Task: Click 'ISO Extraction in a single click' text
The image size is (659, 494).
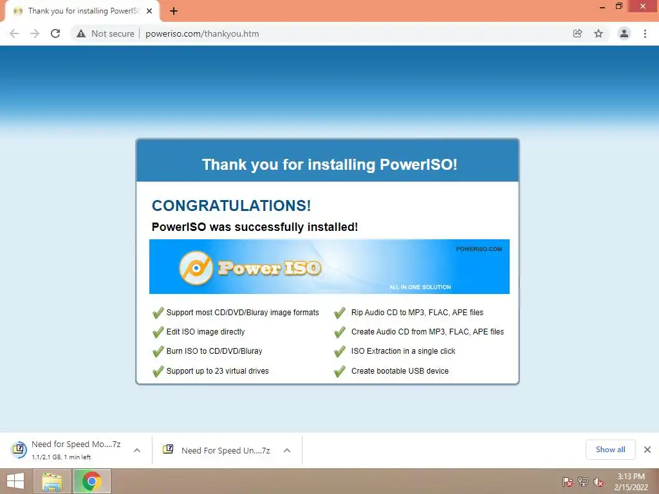Action: [403, 351]
